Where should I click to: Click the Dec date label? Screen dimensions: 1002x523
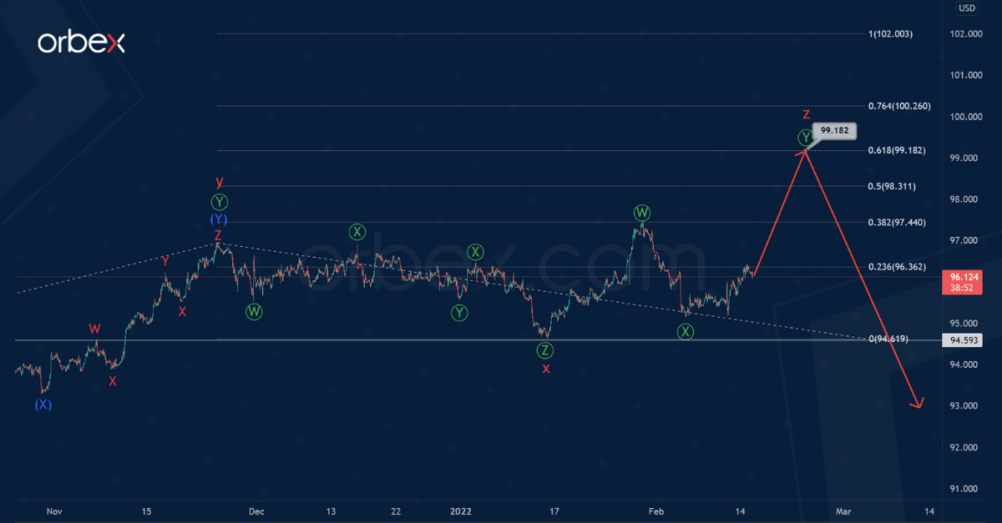256,510
